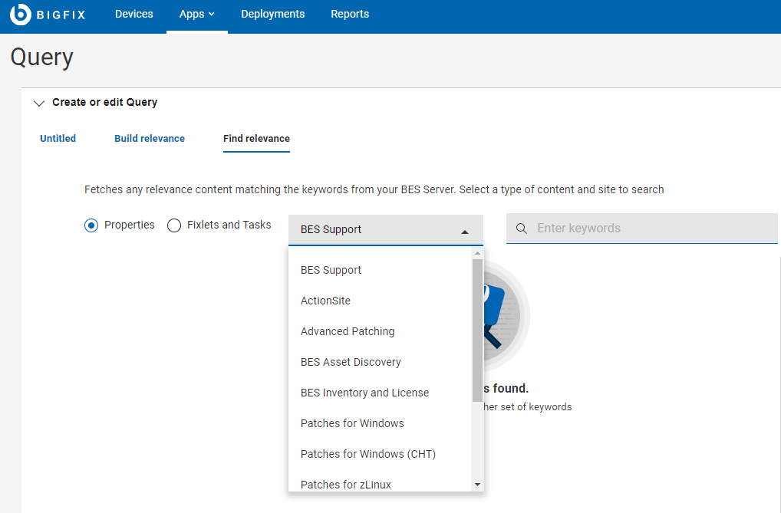Open the Devices menu
Screen dimensions: 781x513
point(134,15)
